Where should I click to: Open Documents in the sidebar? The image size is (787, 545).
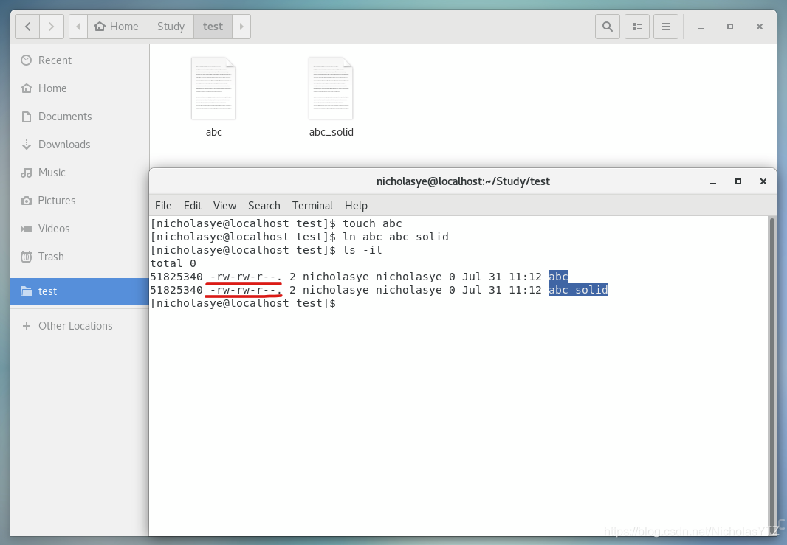[79, 117]
